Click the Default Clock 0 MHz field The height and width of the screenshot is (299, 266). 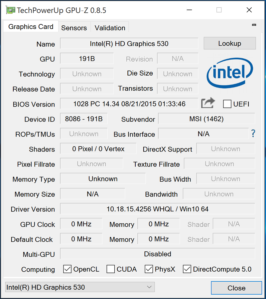pos(81,239)
